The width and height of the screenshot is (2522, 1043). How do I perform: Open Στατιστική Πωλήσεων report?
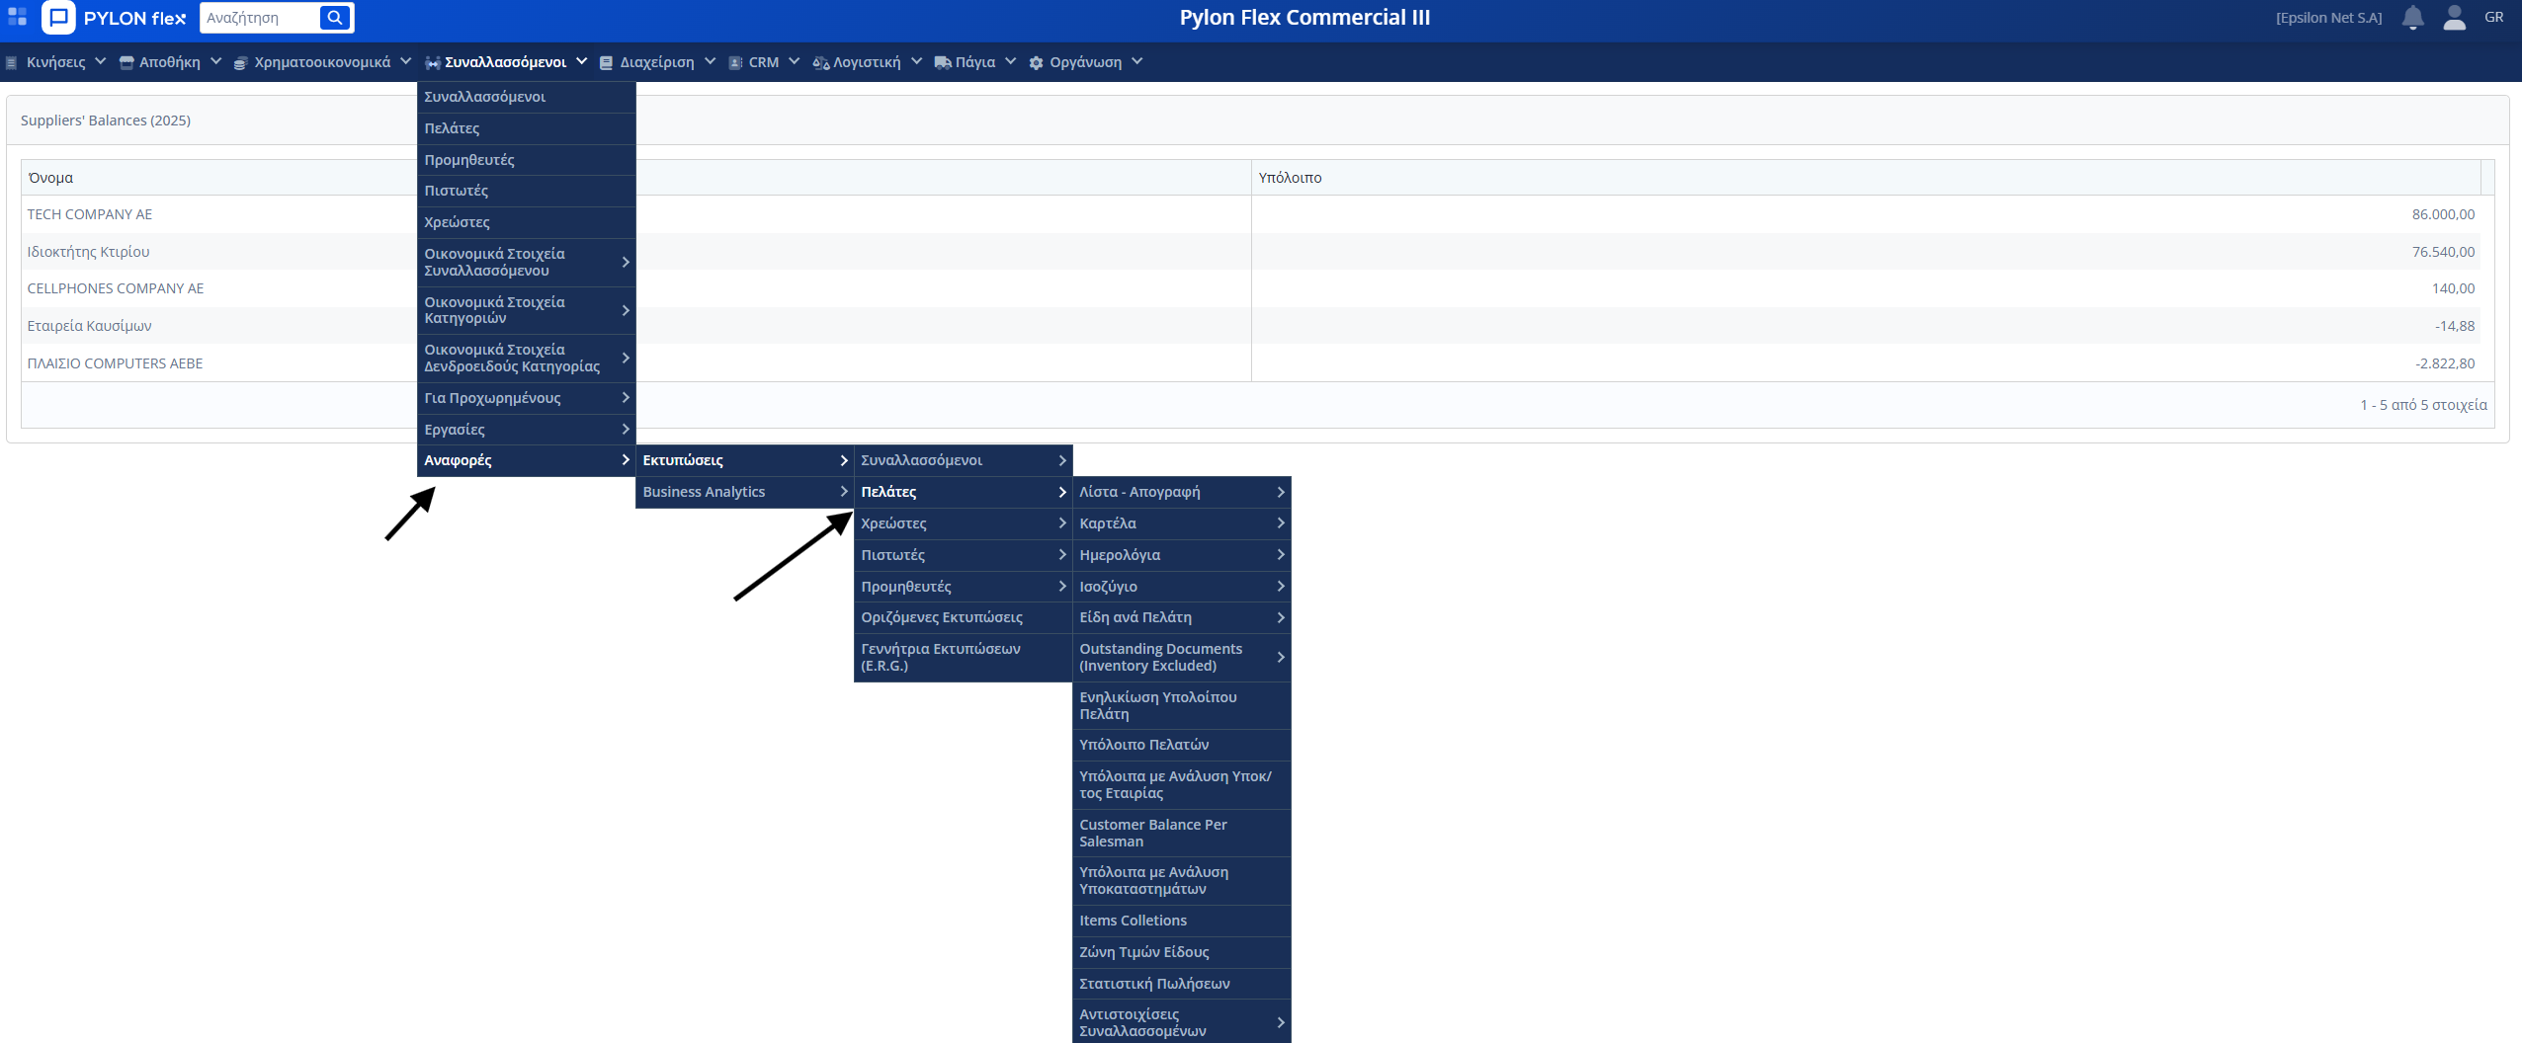click(x=1181, y=984)
